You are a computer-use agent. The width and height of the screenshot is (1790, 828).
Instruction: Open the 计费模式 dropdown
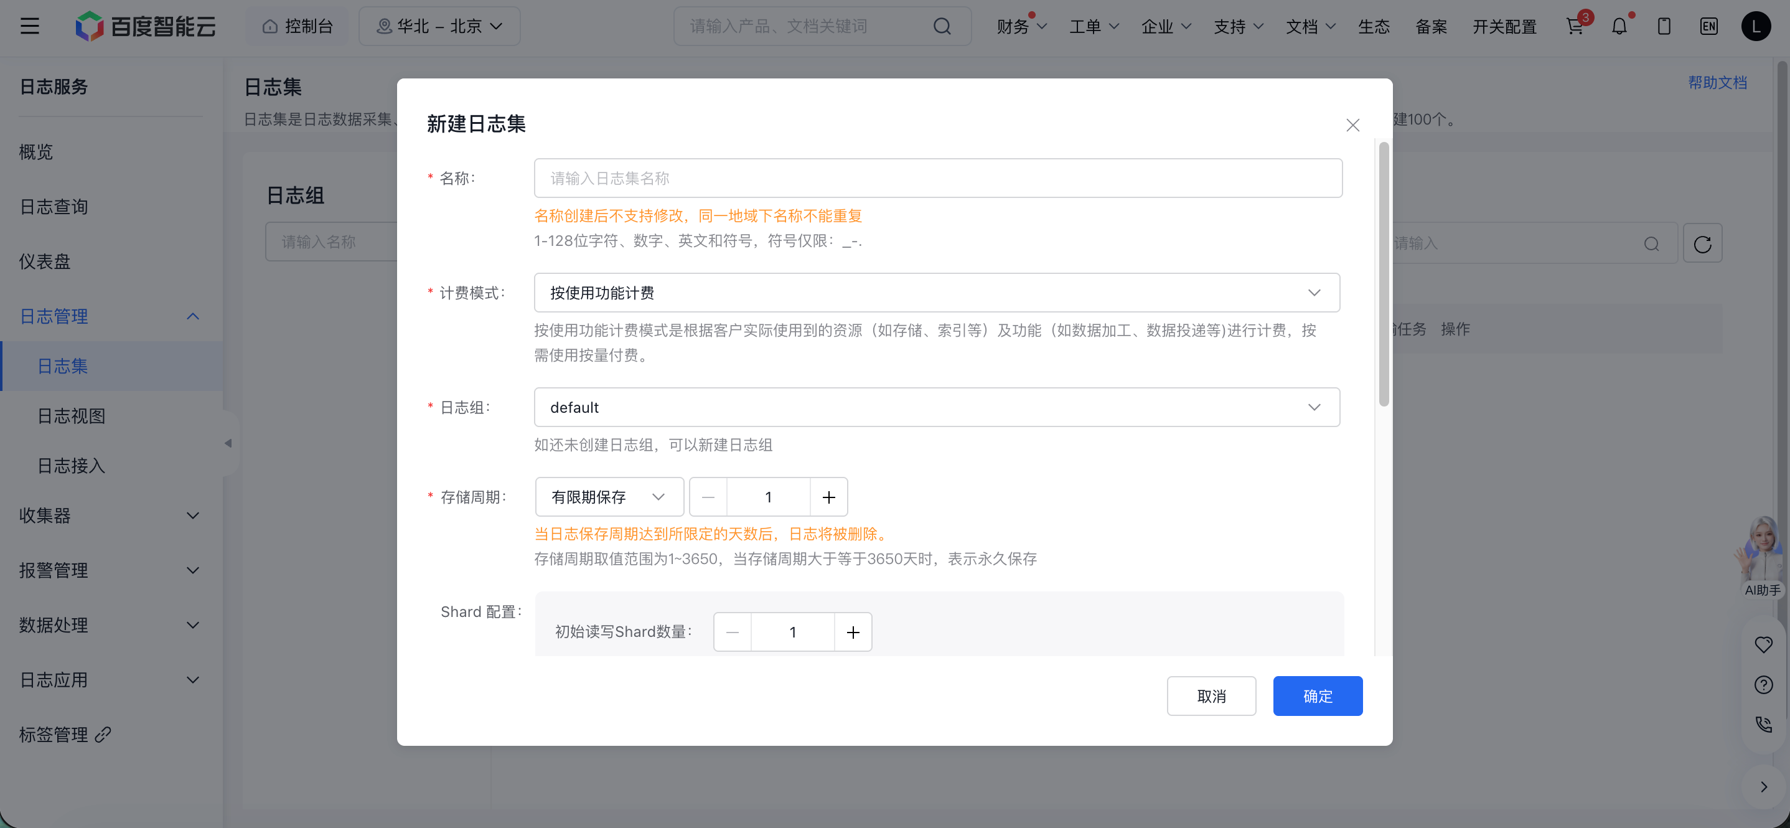pyautogui.click(x=937, y=293)
